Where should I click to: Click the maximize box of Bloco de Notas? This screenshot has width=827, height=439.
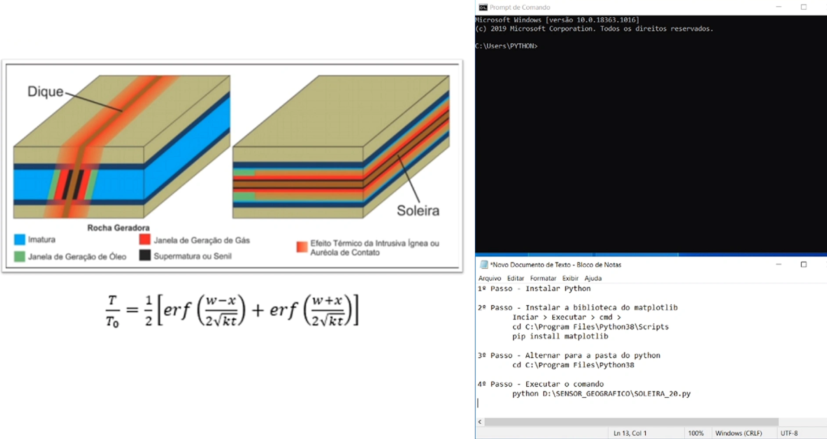(804, 264)
